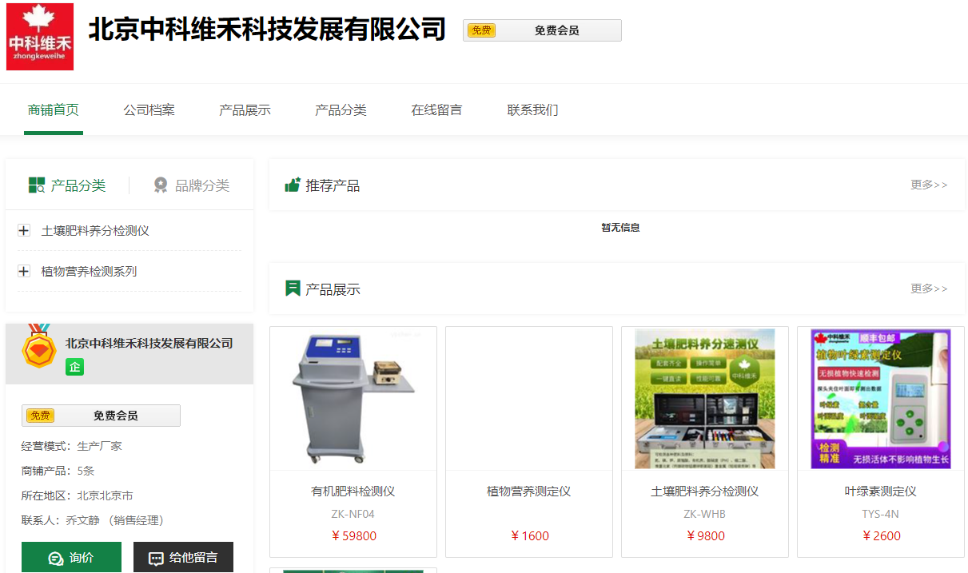Click the ¥9800 price
Image resolution: width=968 pixels, height=573 pixels.
[705, 536]
